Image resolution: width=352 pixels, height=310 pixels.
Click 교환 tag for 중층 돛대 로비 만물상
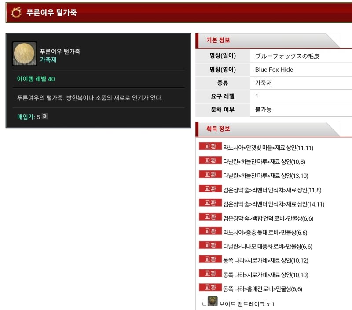coord(210,231)
